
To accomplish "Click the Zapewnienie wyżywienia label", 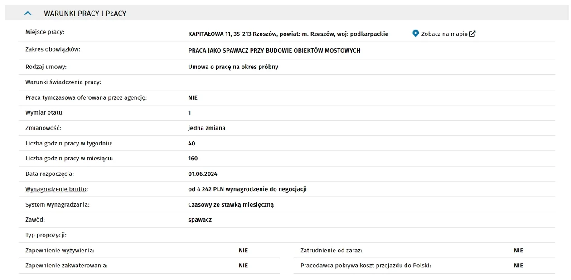I will 60,251.
